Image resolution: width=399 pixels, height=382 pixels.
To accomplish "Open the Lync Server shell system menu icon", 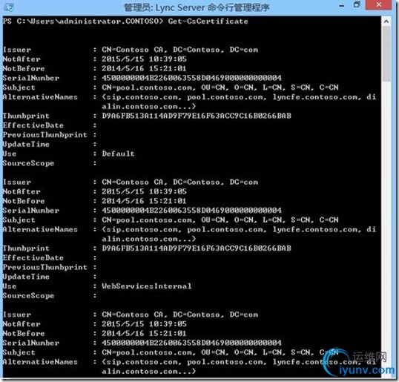I will coord(9,7).
